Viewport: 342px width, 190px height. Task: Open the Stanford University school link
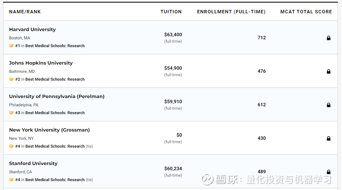click(x=33, y=163)
